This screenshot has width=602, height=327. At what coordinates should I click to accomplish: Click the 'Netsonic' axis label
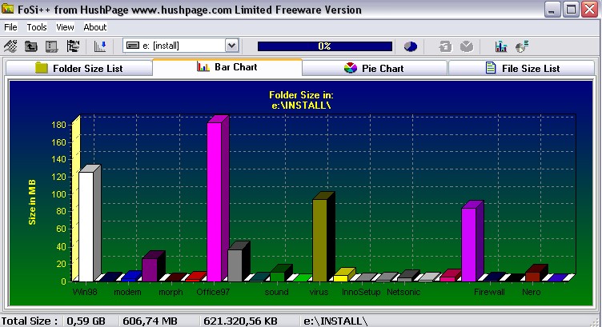point(403,292)
